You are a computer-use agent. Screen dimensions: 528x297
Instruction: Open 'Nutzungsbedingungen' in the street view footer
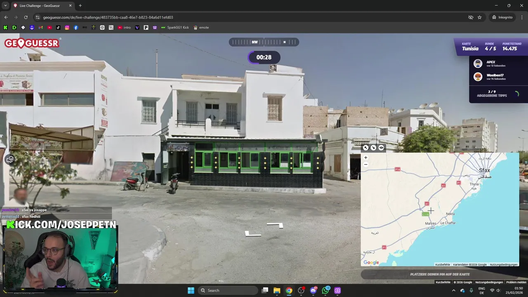point(489,282)
